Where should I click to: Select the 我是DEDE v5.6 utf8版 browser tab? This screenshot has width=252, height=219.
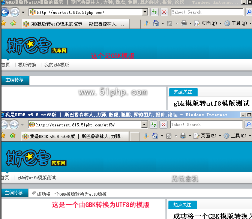pos(75,136)
